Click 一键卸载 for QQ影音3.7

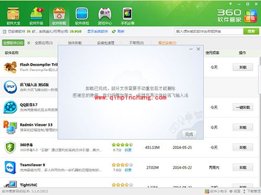click(243, 107)
